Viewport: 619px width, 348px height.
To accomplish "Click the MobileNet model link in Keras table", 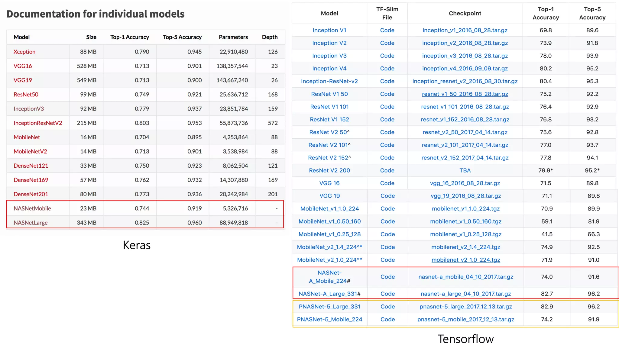I will 27,137.
